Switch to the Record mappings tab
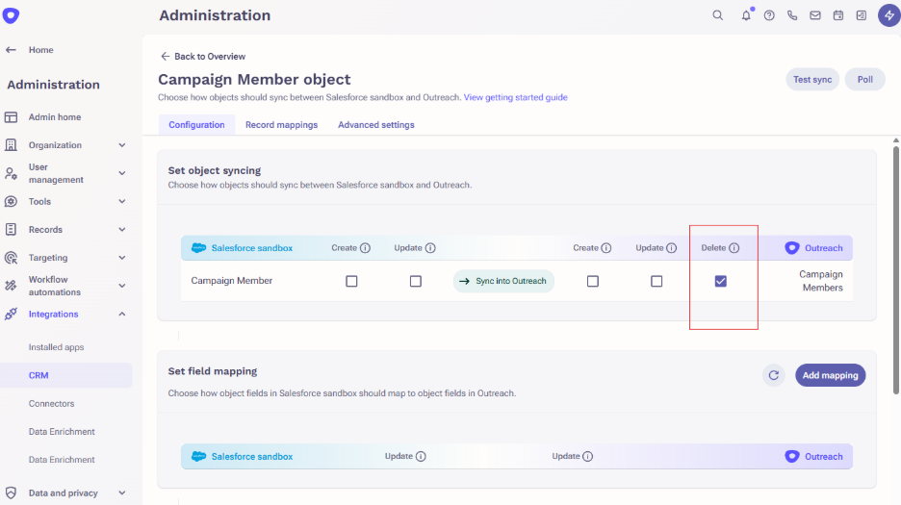901x505 pixels. (x=281, y=125)
